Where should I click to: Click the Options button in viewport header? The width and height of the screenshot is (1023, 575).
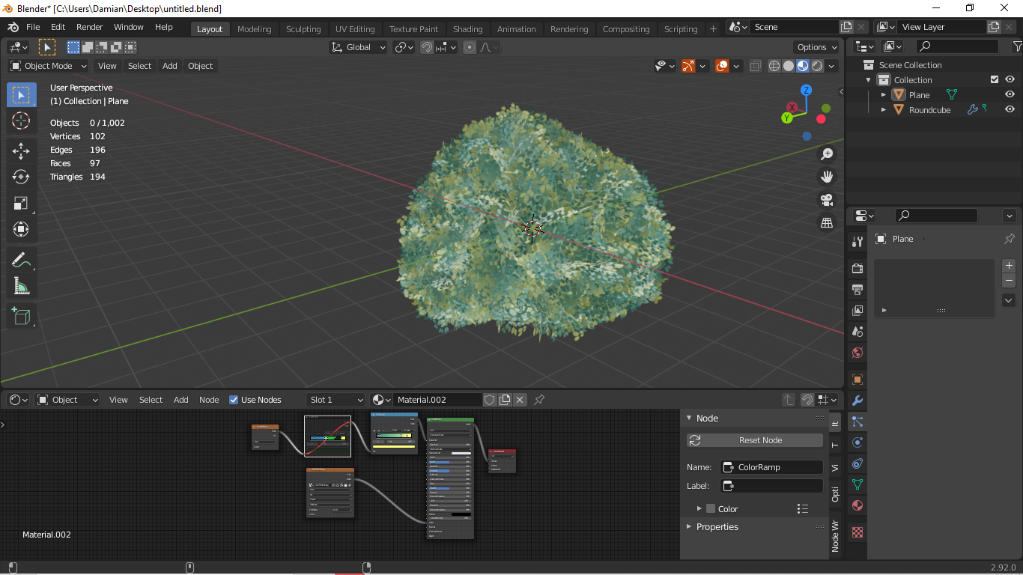[816, 47]
